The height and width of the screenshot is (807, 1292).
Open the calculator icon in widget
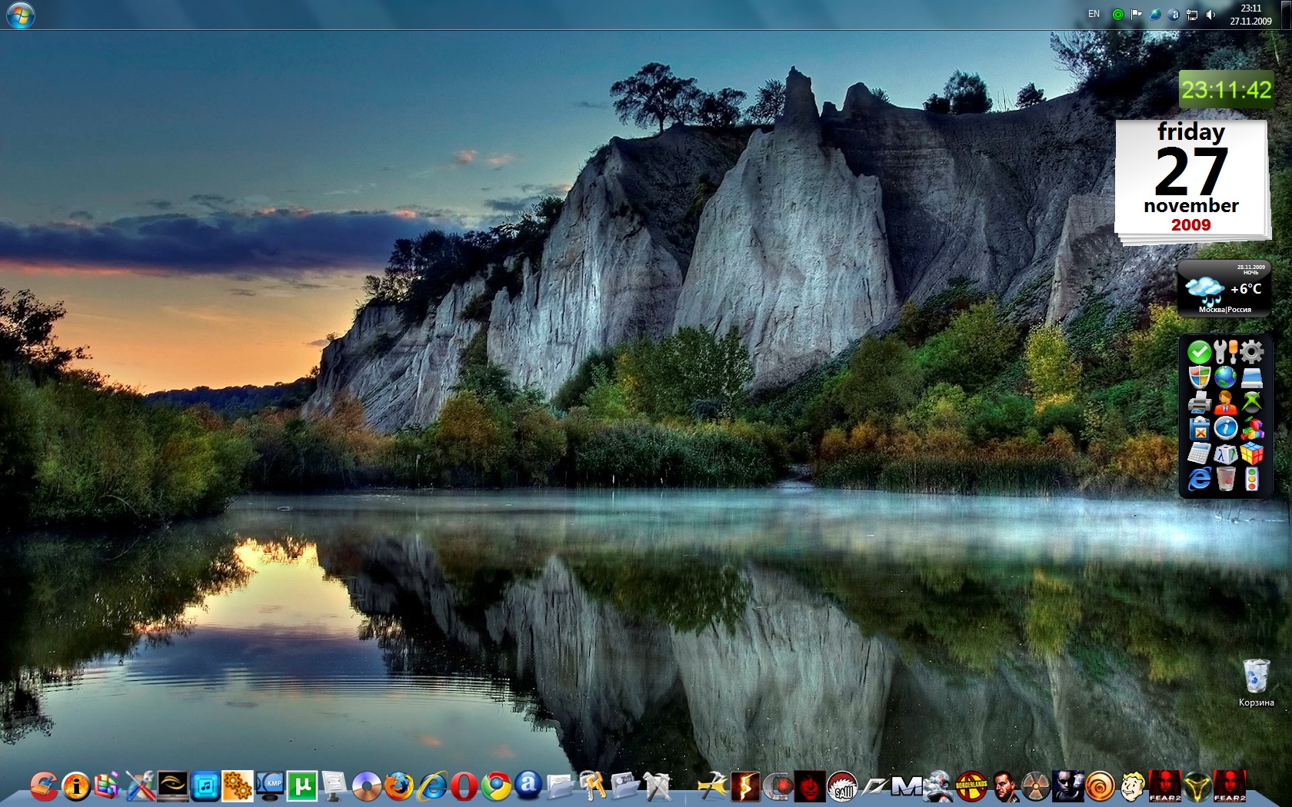tap(1199, 453)
